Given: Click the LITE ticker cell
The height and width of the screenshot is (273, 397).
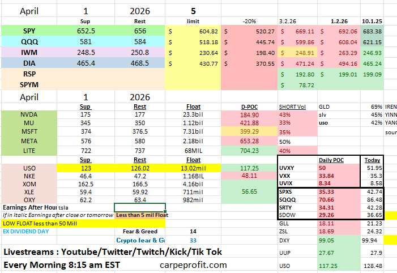Looking at the screenshot, I should pyautogui.click(x=29, y=151).
